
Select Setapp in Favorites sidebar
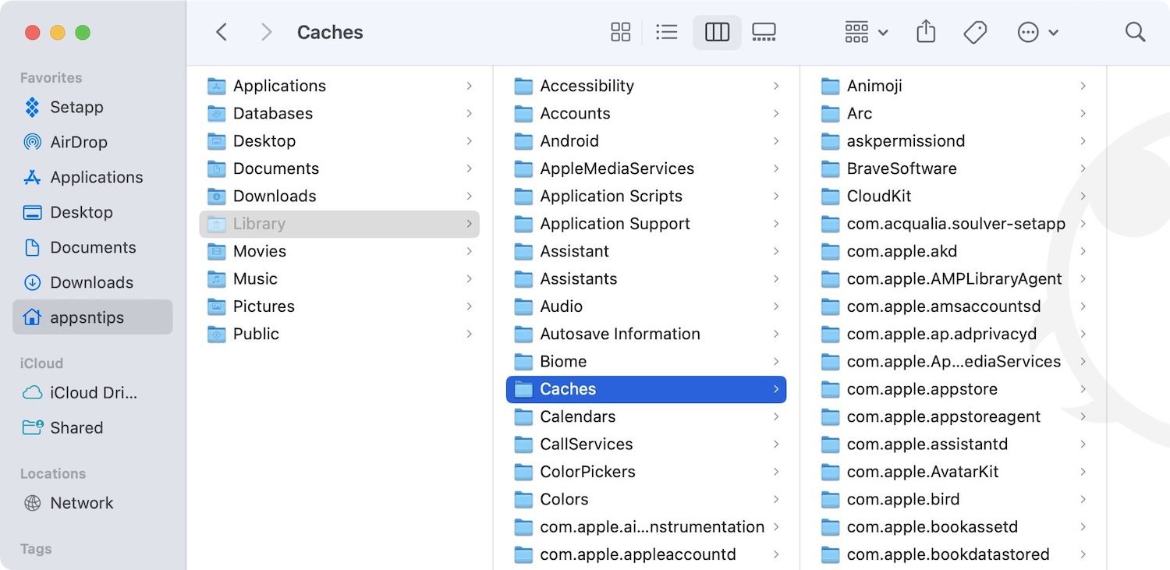coord(76,107)
